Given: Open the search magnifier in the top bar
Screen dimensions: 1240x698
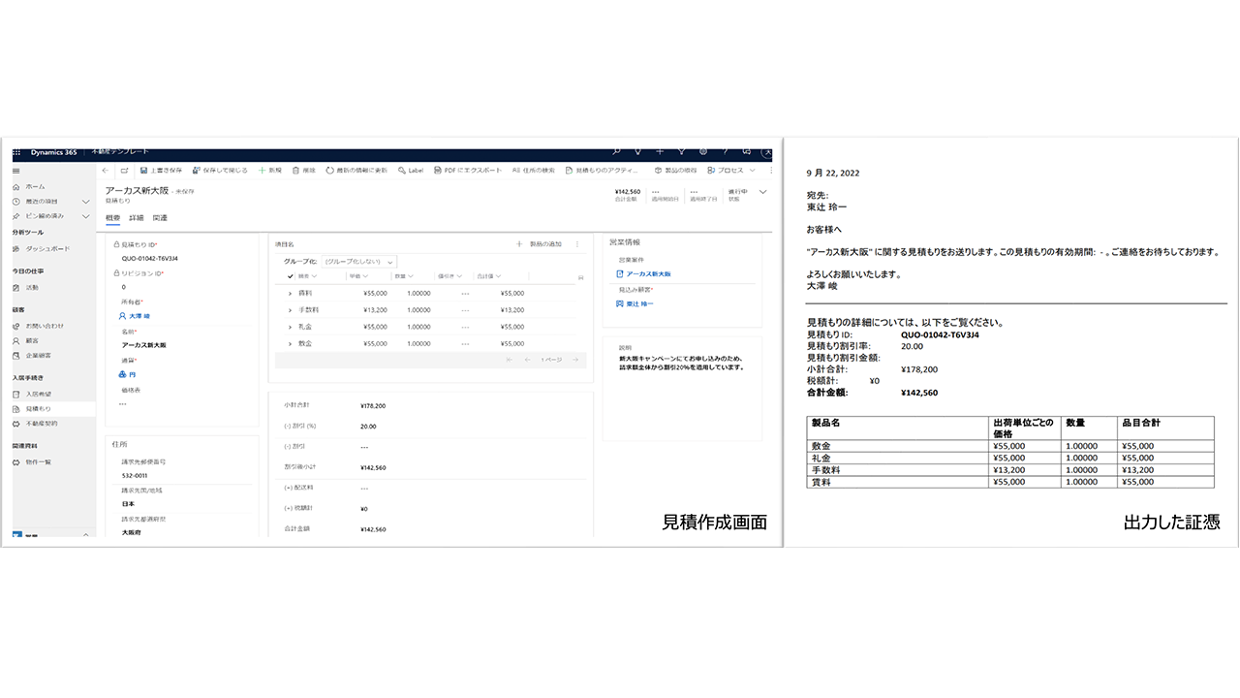Looking at the screenshot, I should point(616,152).
